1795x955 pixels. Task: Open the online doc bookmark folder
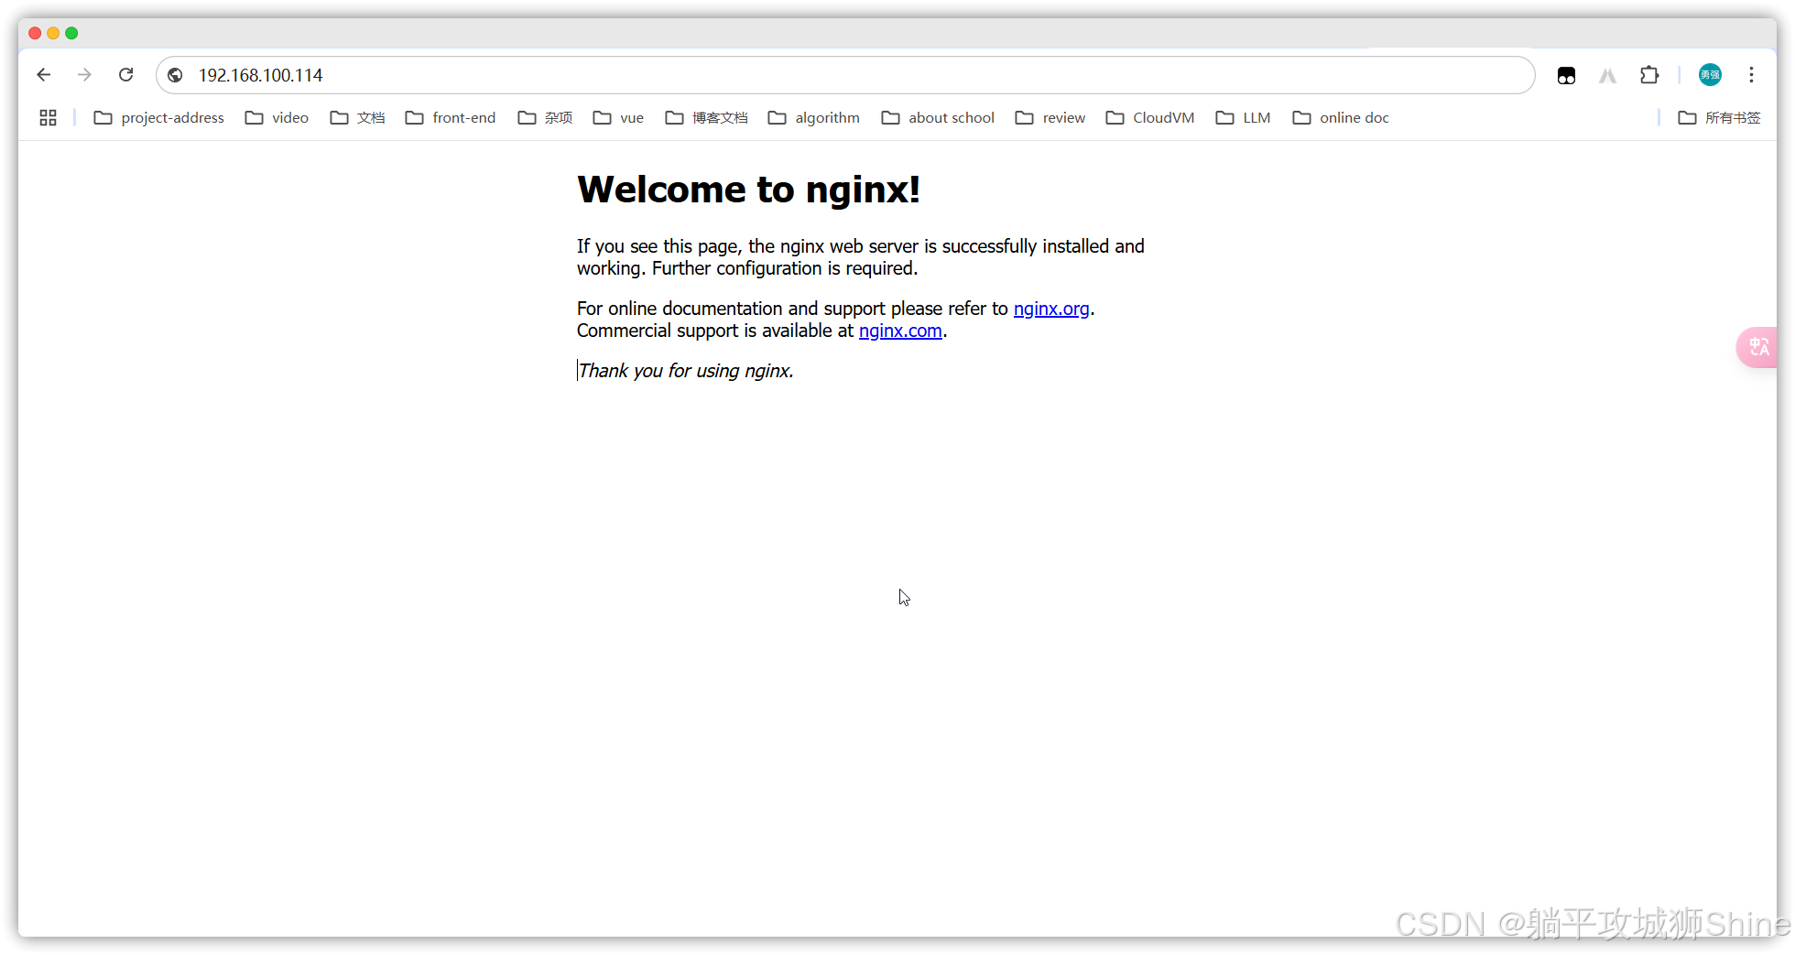pyautogui.click(x=1341, y=117)
